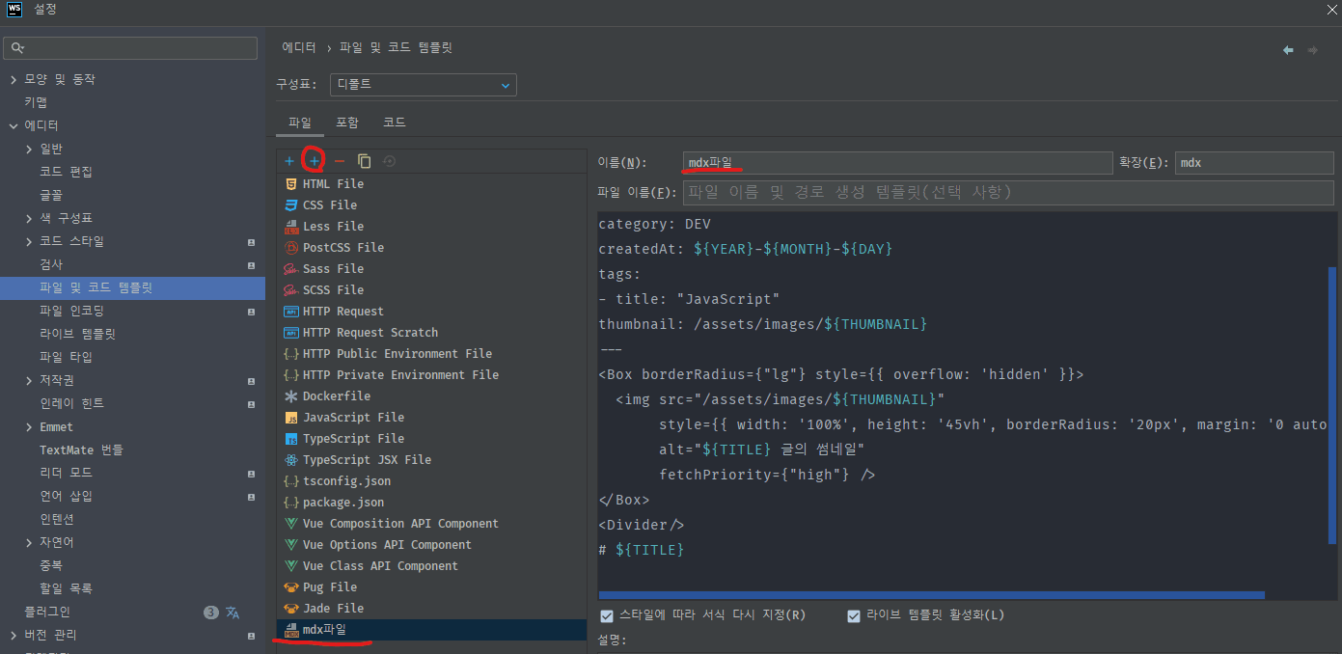Expand the 모양 및 동작 tree node
Screen dimensions: 1342x654
tap(14, 79)
